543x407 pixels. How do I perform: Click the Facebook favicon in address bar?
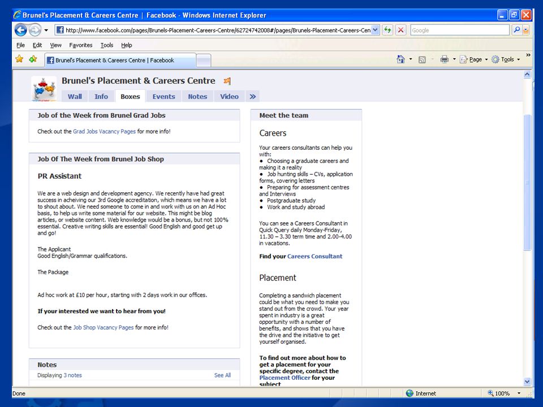click(x=60, y=30)
